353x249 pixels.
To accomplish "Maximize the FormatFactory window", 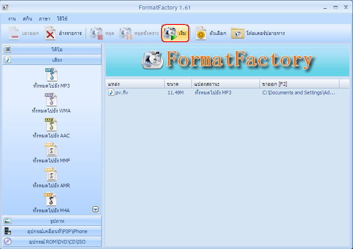I will (335, 7).
